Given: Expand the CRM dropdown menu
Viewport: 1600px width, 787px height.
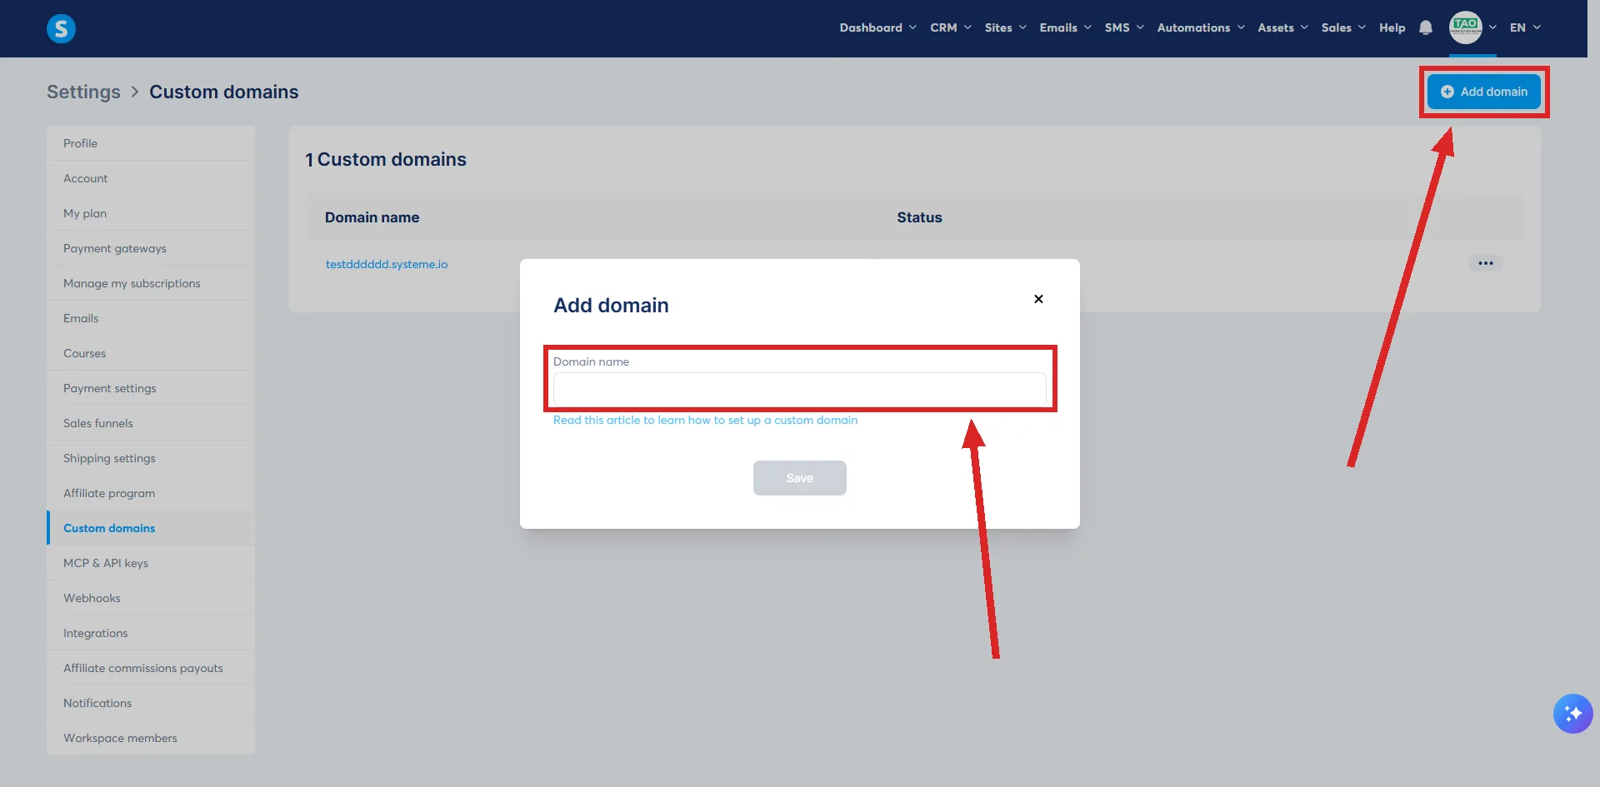Looking at the screenshot, I should [951, 27].
